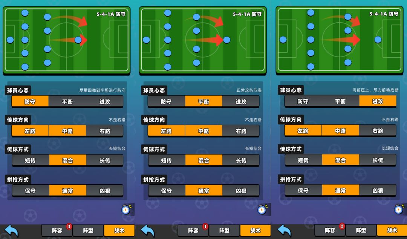Open 阵容 tab in right panel
This screenshot has width=407, height=239.
(330, 230)
